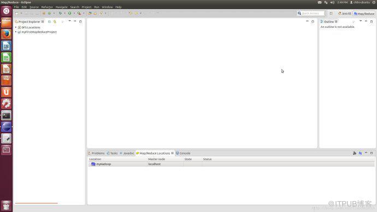Click the Eclipse icon in the dock
377x212 pixels.
click(x=6, y=127)
